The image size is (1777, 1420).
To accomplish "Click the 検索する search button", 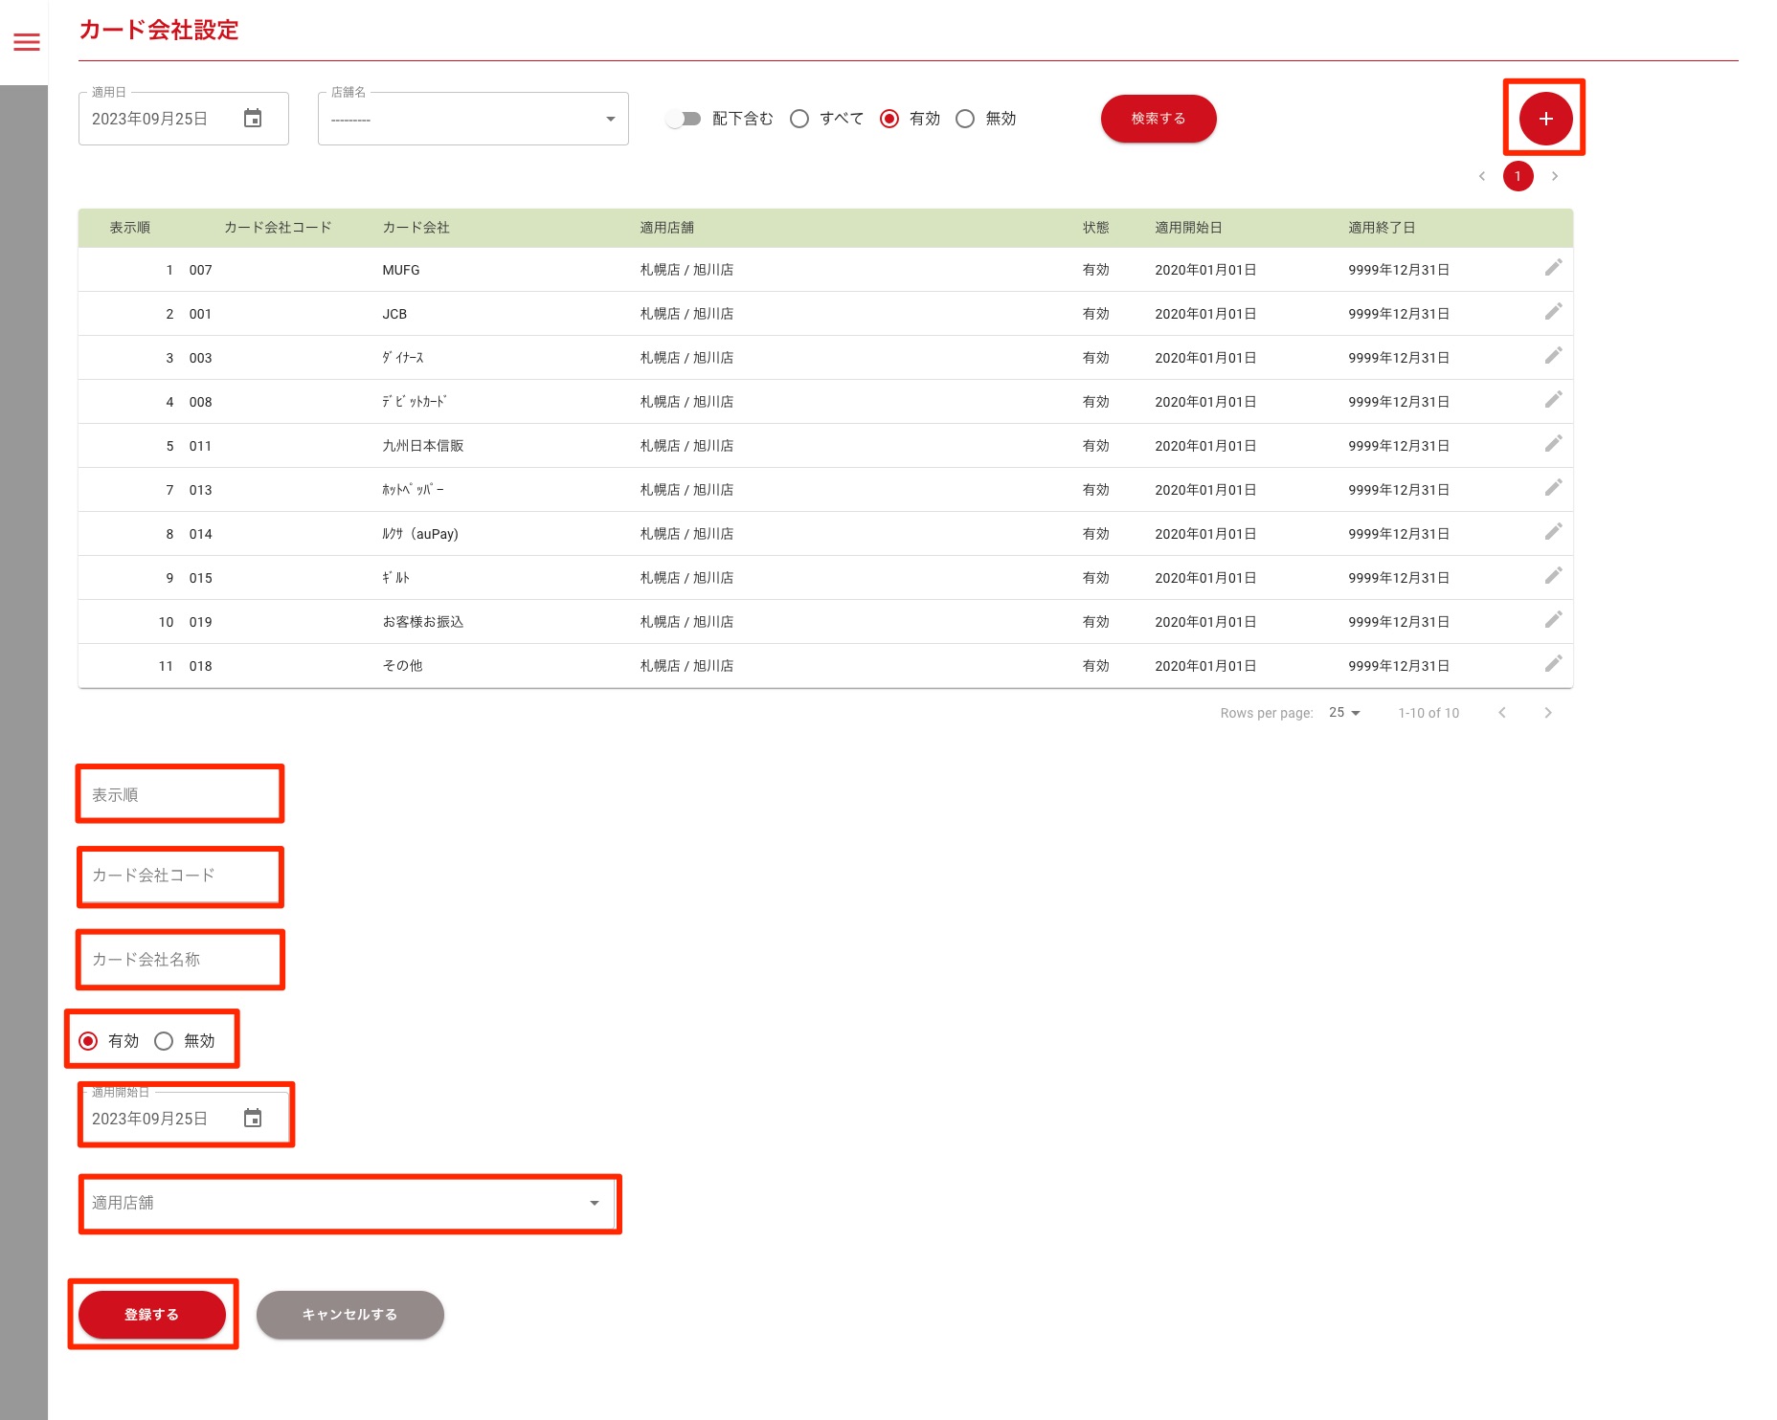I will 1158,119.
